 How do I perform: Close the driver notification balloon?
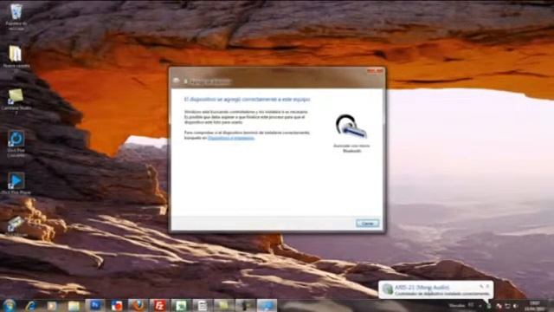tap(488, 286)
